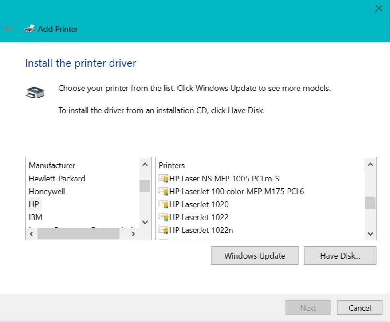Select Honeywell from the manufacturer list
The image size is (390, 322).
click(47, 192)
